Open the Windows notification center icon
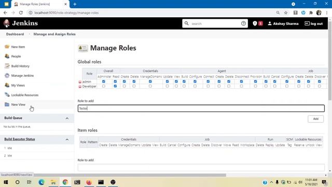Viewport: 332px width, 187px height. click(x=324, y=182)
